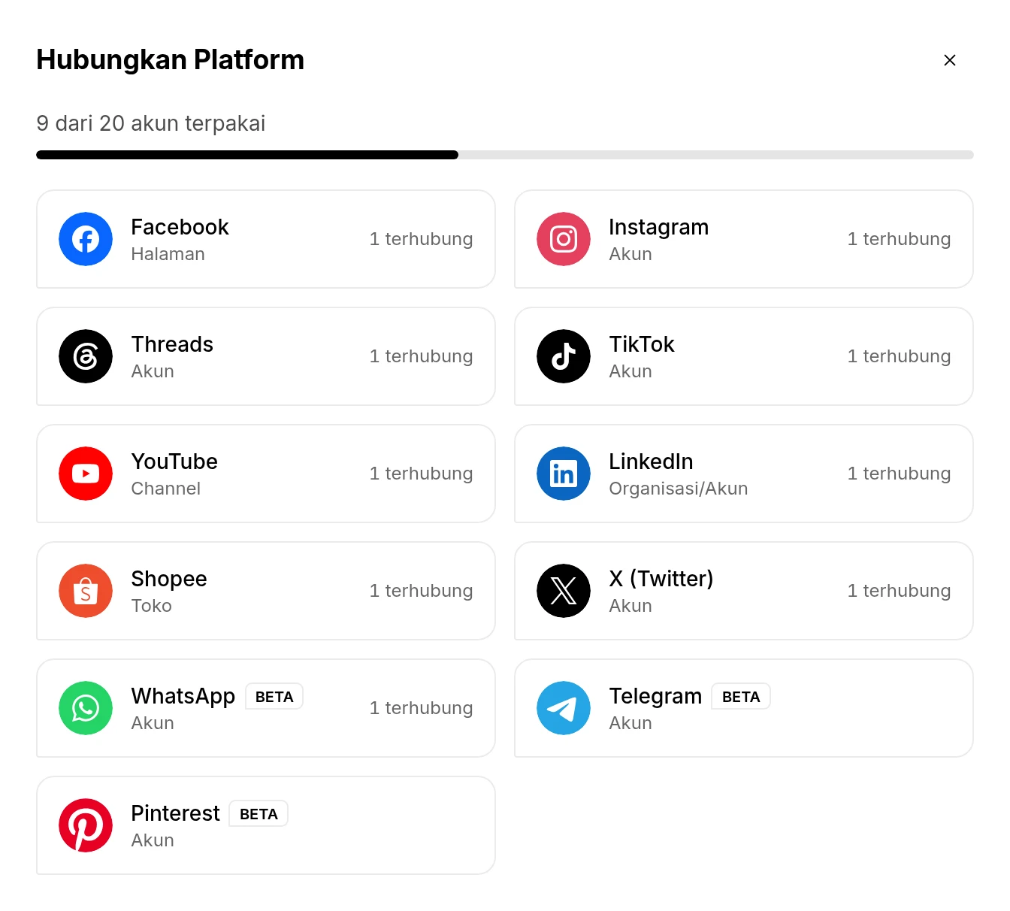Close the Hubungkan Platform dialog

[x=950, y=60]
